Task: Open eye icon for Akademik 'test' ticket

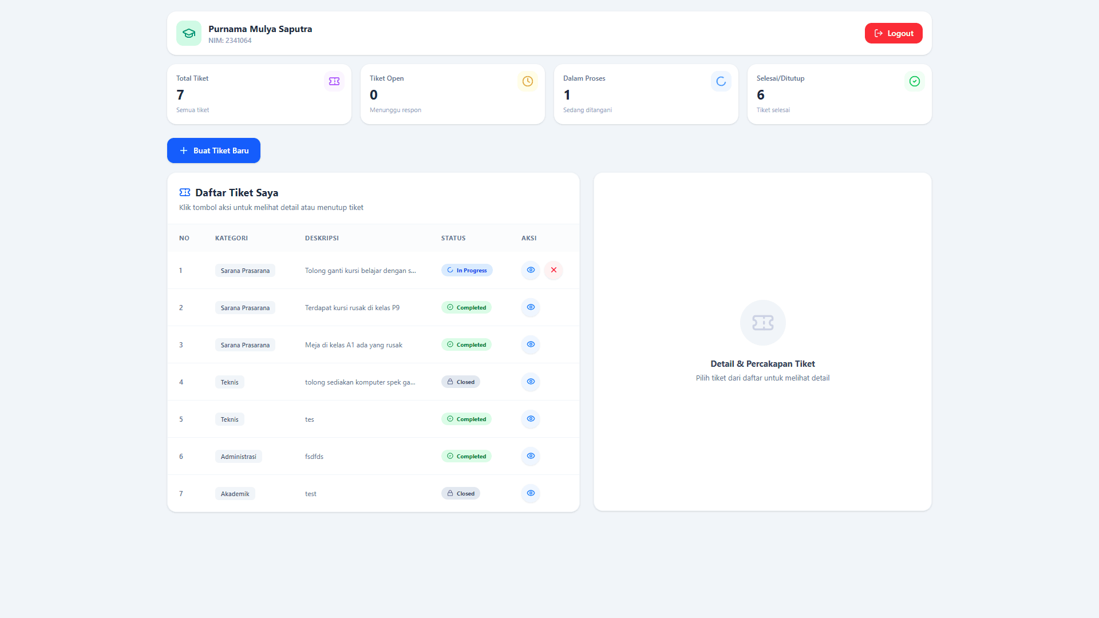Action: click(531, 493)
